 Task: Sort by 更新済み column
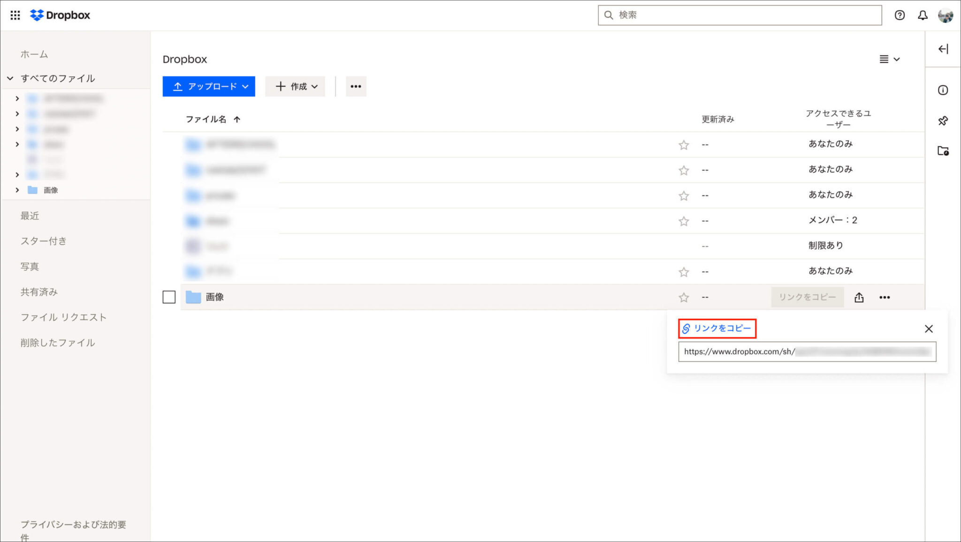717,119
